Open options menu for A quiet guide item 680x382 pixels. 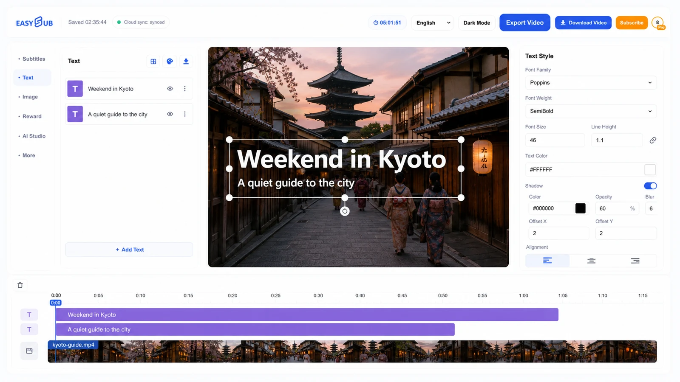[185, 114]
